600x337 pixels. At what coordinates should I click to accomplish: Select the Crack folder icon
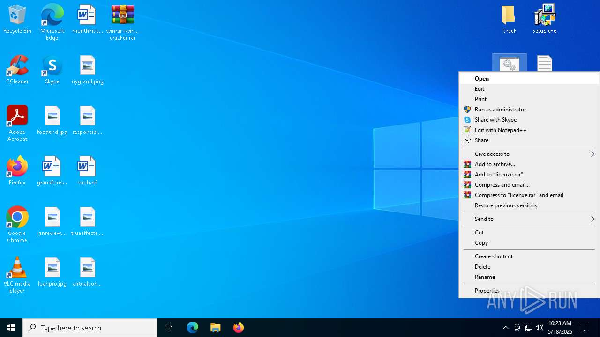tap(509, 20)
